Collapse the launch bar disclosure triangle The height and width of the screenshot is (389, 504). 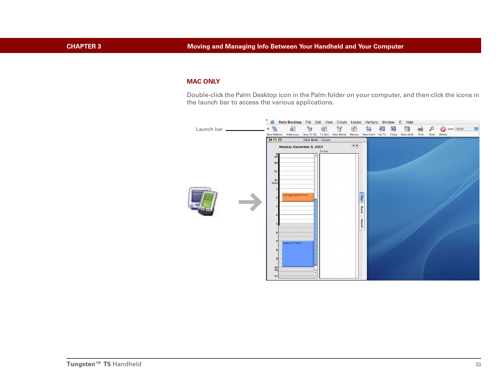[268, 129]
